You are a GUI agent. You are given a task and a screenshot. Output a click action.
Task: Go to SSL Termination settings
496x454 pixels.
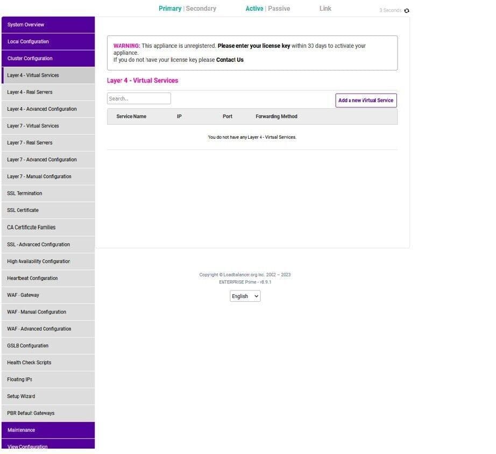[48, 193]
